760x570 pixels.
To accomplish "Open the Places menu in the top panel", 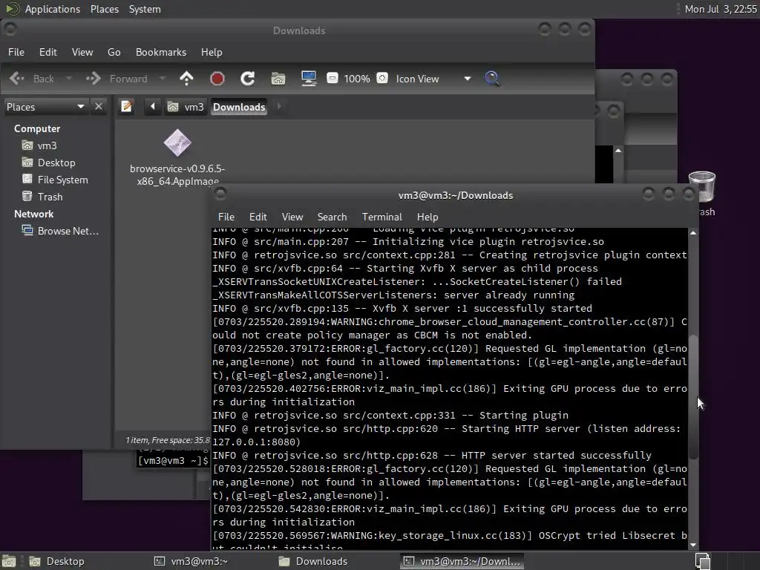I will click(104, 9).
